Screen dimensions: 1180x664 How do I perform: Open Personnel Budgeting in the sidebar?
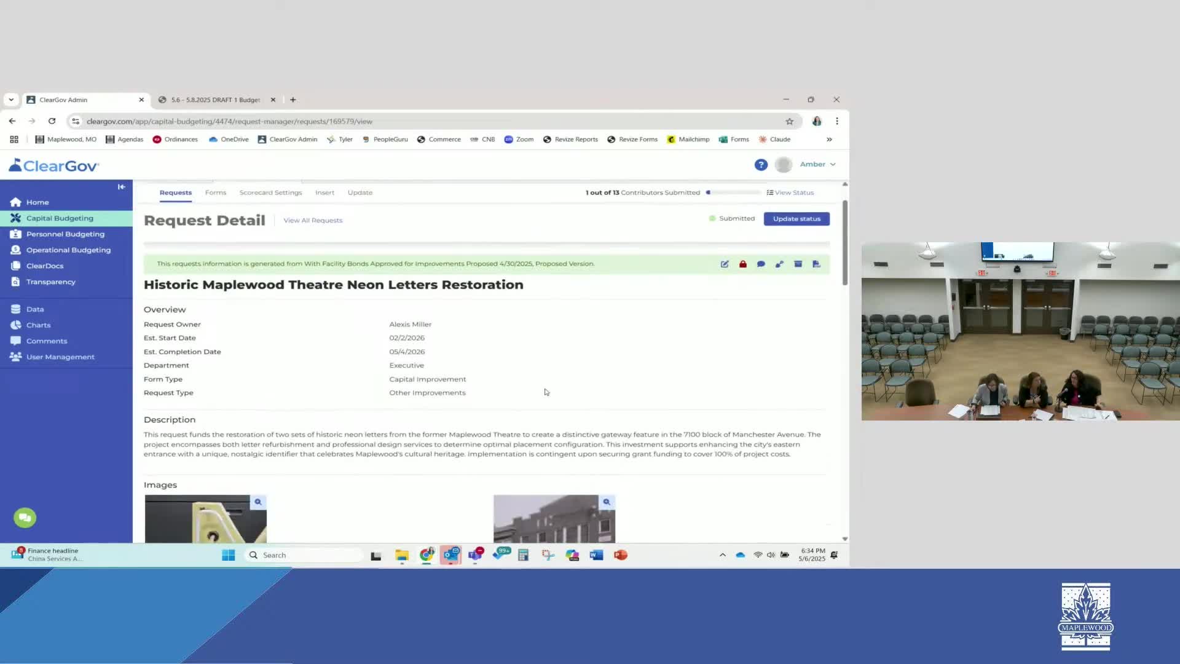[x=65, y=234]
